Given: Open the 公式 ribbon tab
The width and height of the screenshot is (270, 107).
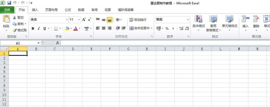Looking at the screenshot, I should click(x=68, y=10).
